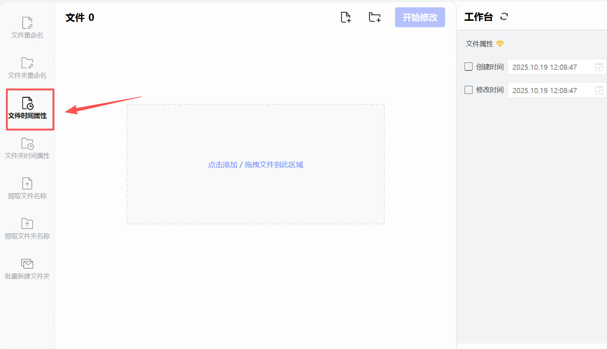607x349 pixels.
Task: Open the modified time date picker dropdown
Action: coord(599,90)
